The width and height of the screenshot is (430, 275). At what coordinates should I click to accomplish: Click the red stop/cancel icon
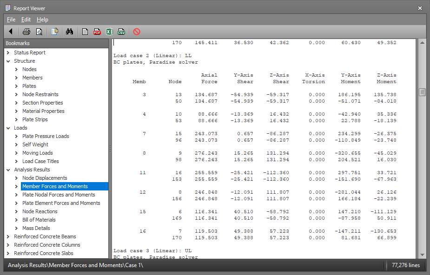tap(137, 32)
